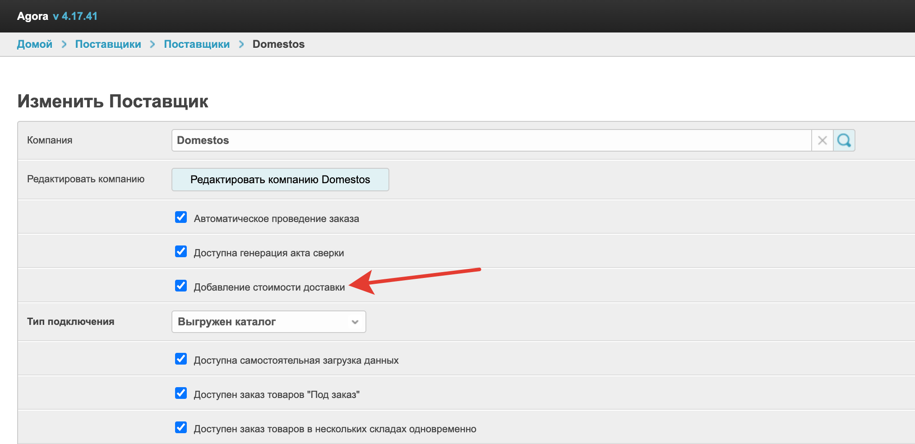Click the version number v 4.17.41
The height and width of the screenshot is (444, 915).
[75, 16]
